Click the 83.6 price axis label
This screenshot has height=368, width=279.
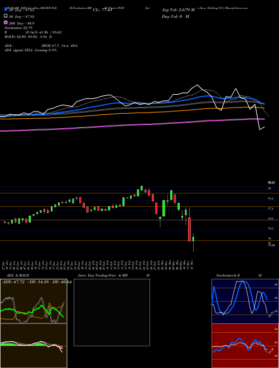pyautogui.click(x=271, y=219)
